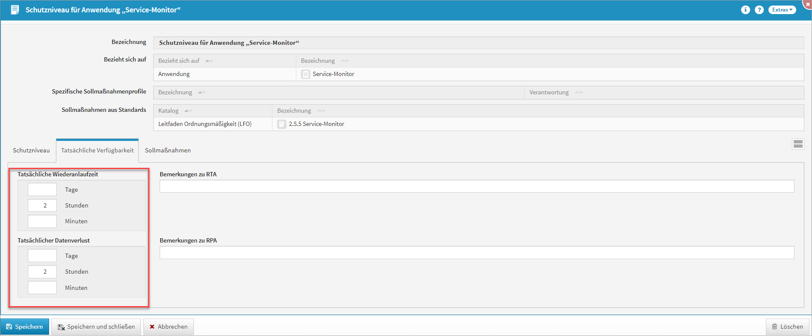The width and height of the screenshot is (812, 336).
Task: Sort by 'Bezieht sich auf' column
Action: point(179,61)
